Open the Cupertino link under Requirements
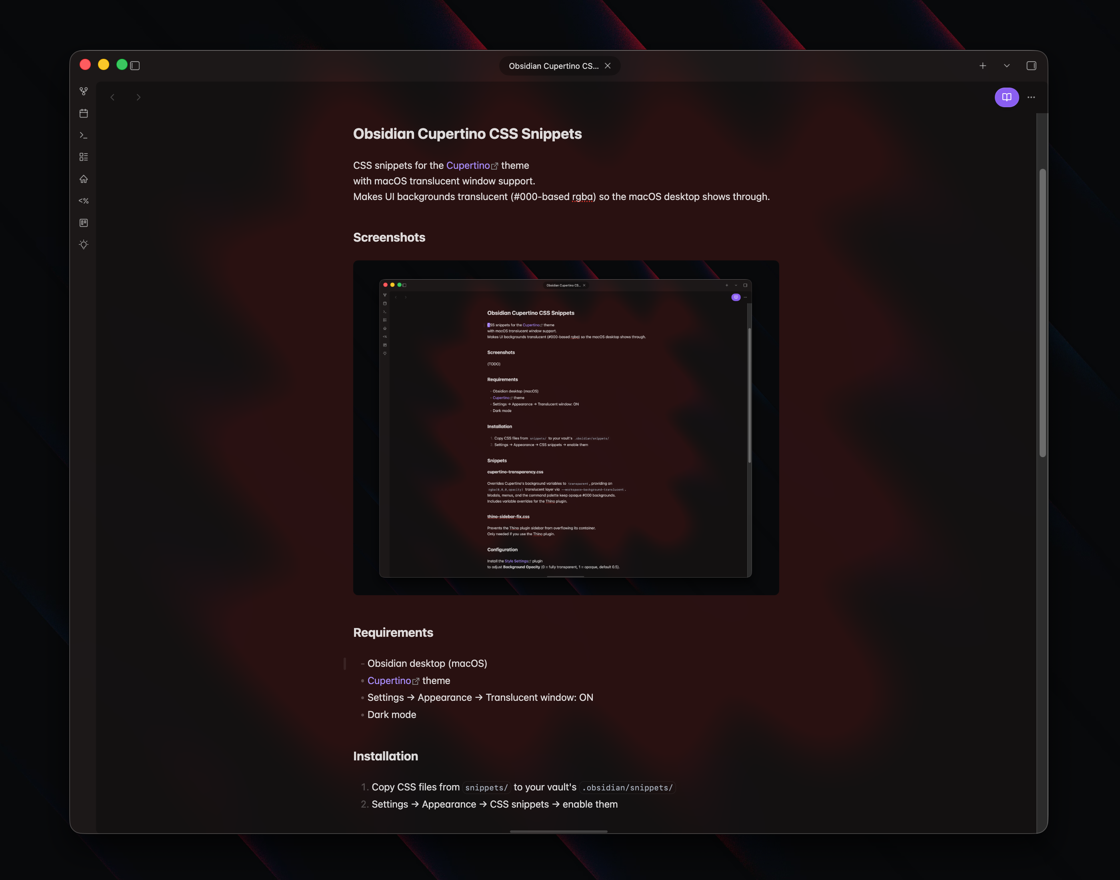The width and height of the screenshot is (1120, 880). [x=389, y=681]
